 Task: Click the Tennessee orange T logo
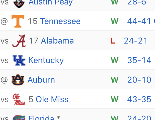point(18,21)
